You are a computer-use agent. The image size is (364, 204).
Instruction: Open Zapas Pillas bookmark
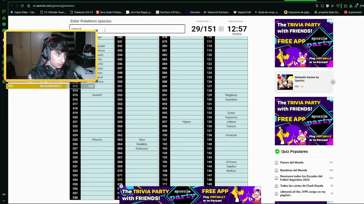(x=23, y=12)
